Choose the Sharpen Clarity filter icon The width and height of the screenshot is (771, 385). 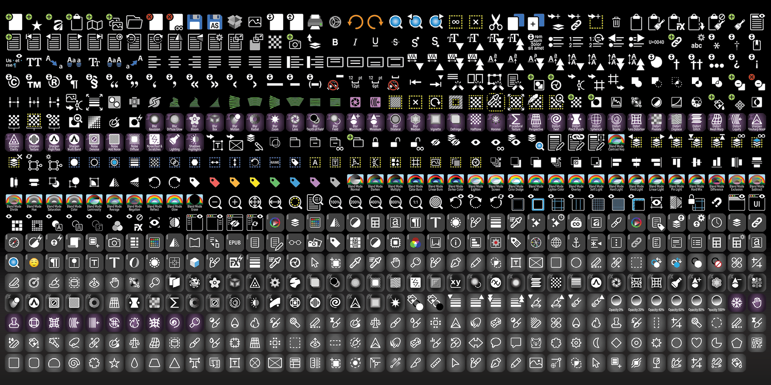pyautogui.click(x=14, y=142)
